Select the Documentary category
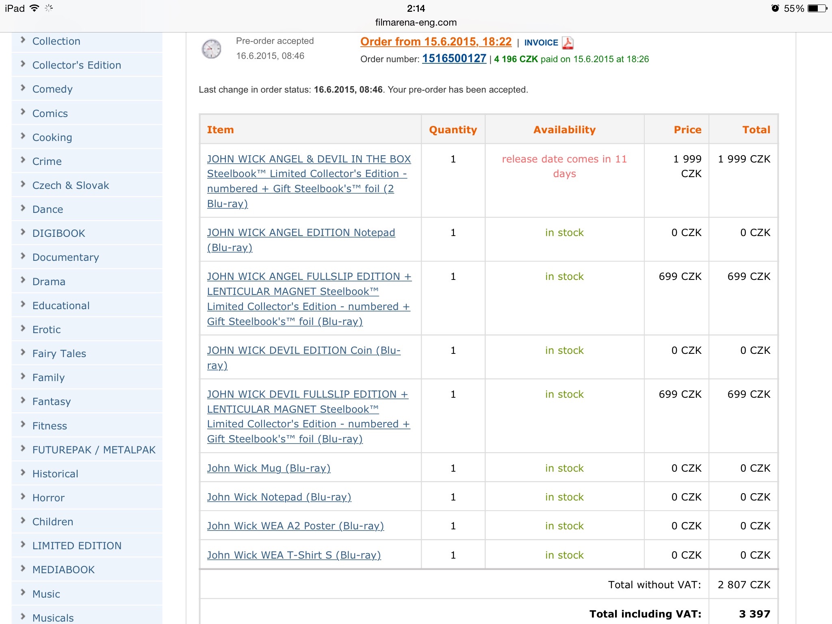This screenshot has height=624, width=832. (66, 257)
